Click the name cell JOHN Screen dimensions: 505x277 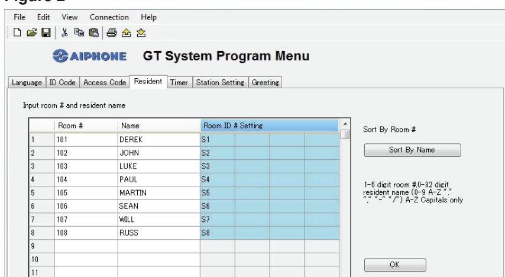pyautogui.click(x=159, y=153)
